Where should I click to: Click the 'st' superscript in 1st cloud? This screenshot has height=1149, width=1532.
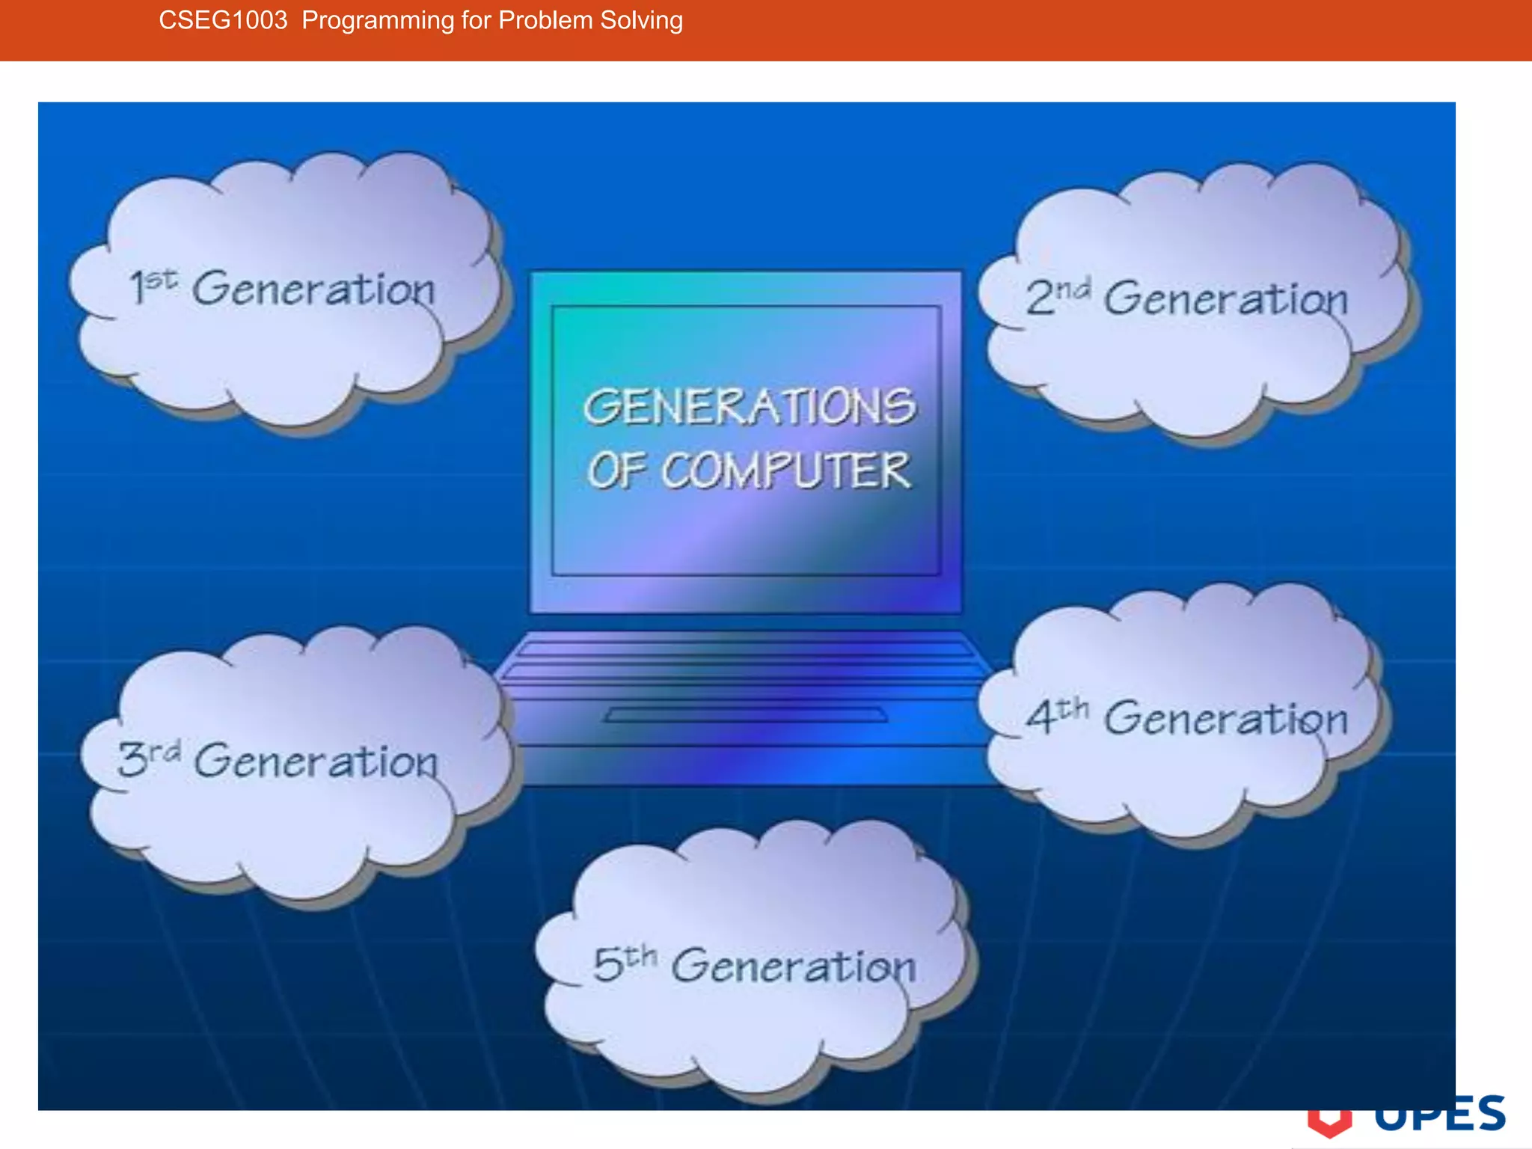(161, 281)
